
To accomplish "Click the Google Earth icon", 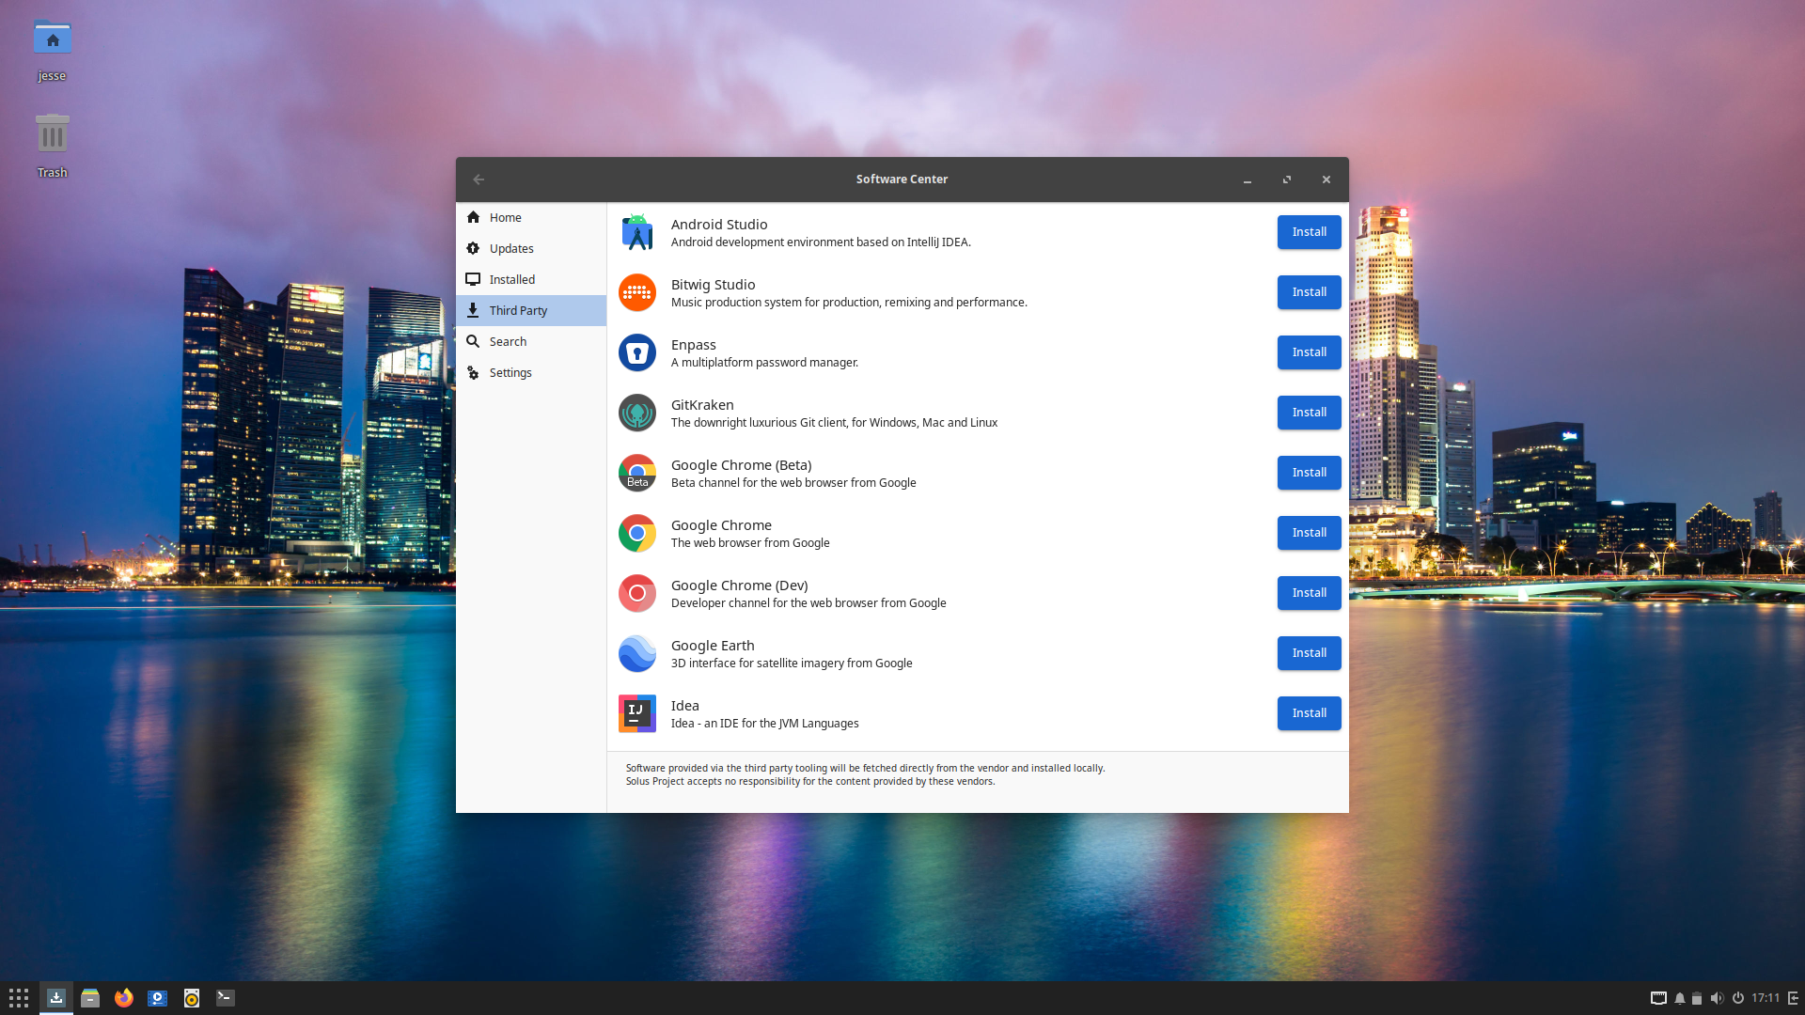I will pyautogui.click(x=637, y=653).
